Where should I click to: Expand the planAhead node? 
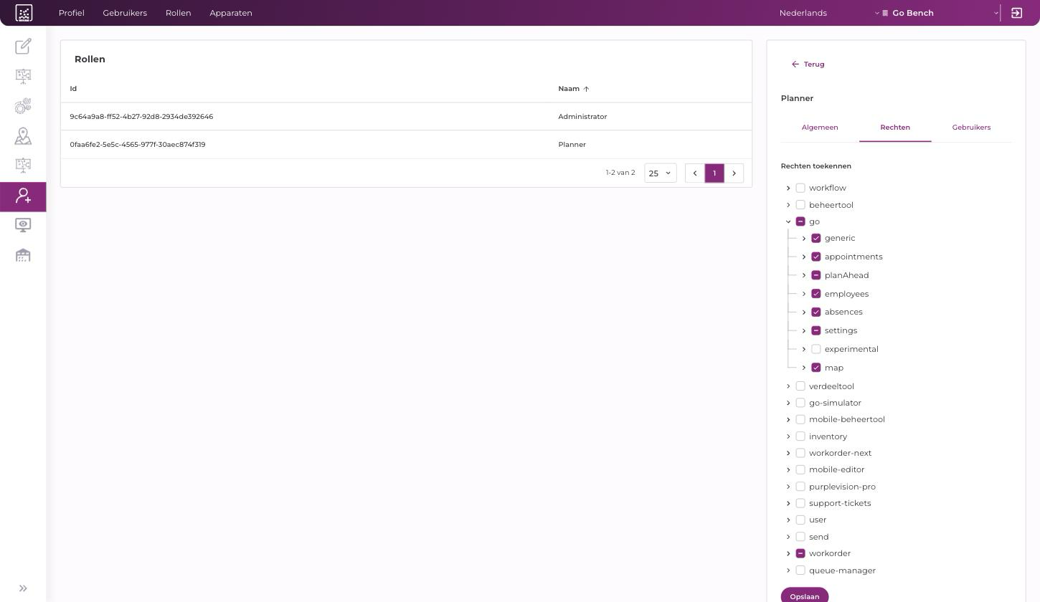[804, 275]
